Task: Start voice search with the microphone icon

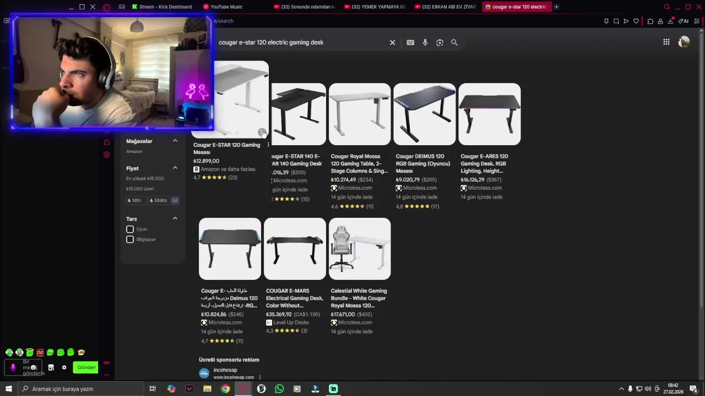Action: 425,42
